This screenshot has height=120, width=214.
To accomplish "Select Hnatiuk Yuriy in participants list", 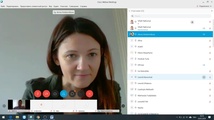I will pos(170,59).
